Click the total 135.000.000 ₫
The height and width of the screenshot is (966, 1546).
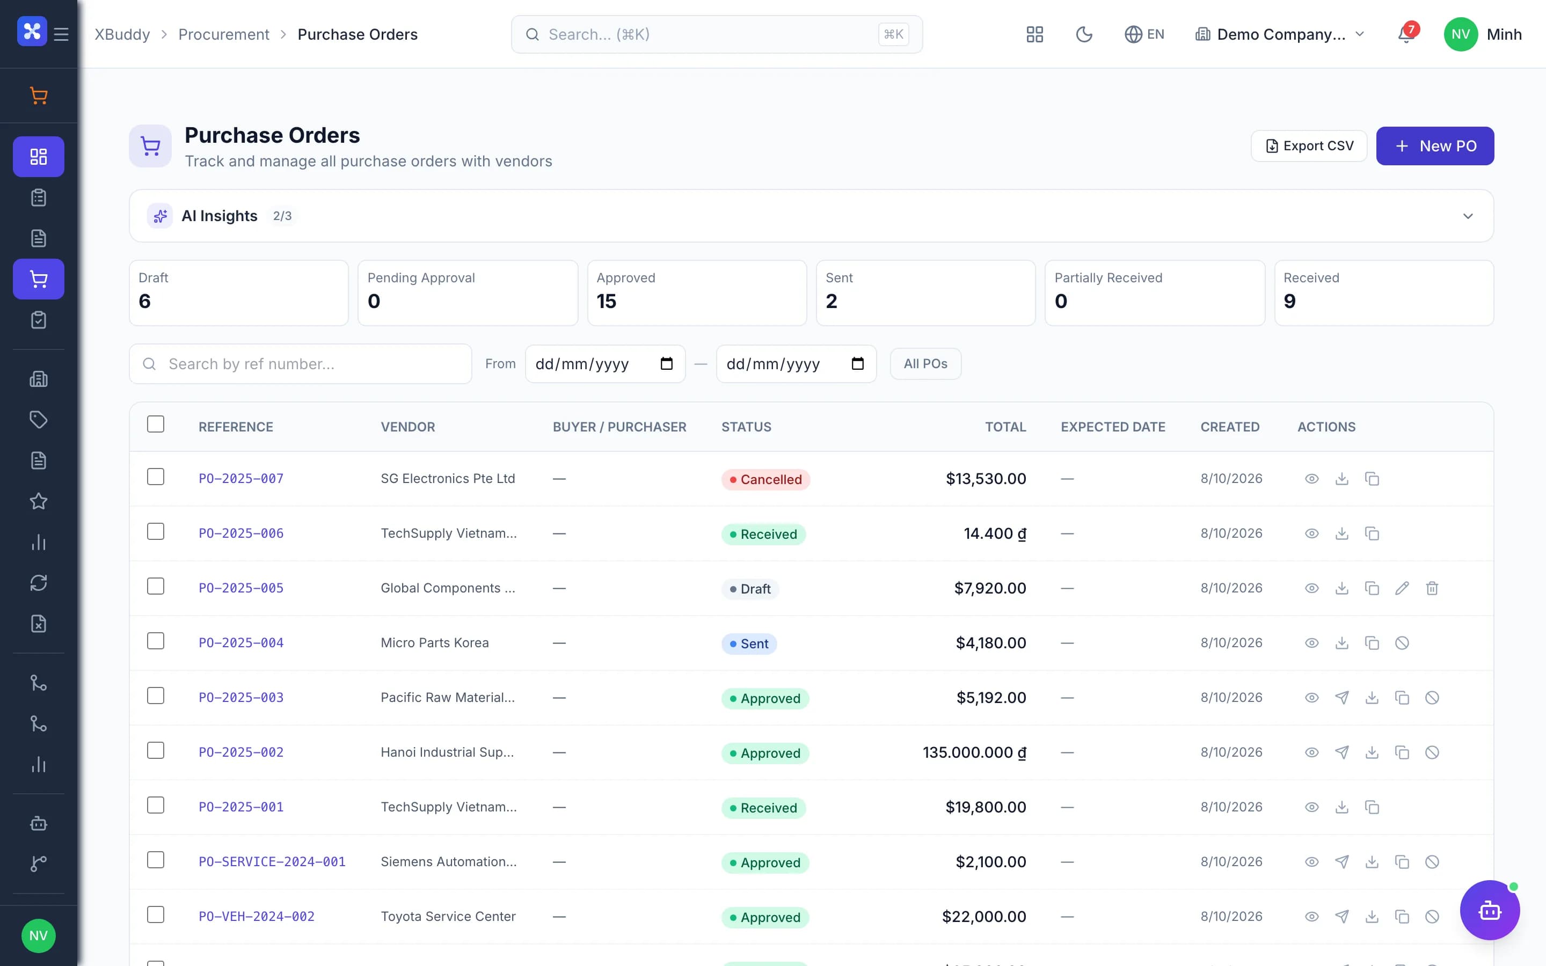click(x=974, y=752)
